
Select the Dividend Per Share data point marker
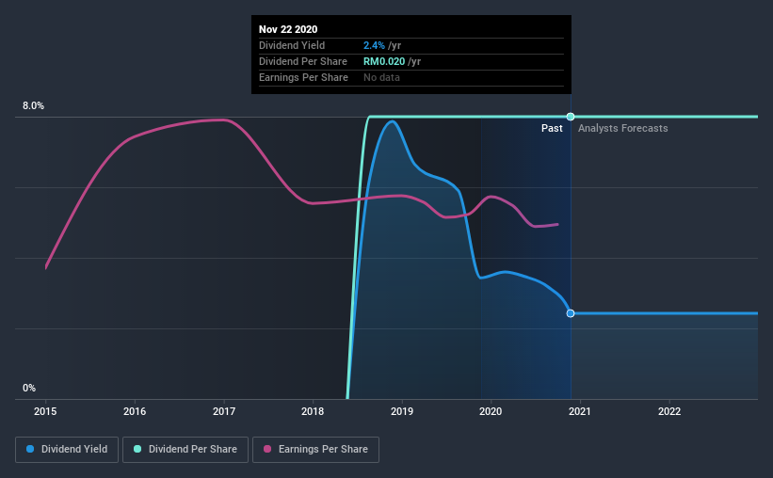click(571, 117)
